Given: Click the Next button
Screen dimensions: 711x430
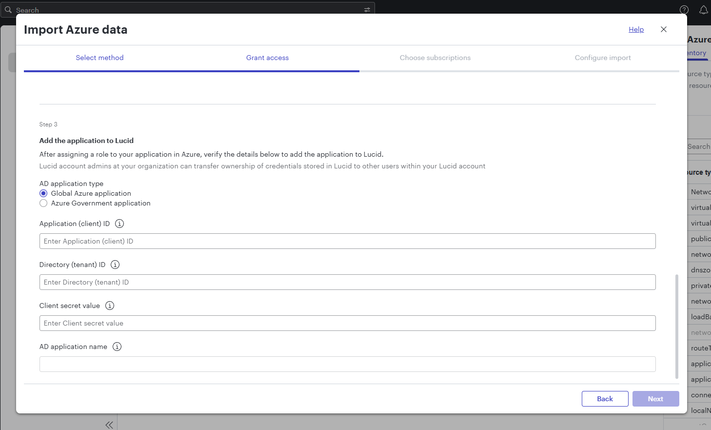Looking at the screenshot, I should [x=655, y=398].
